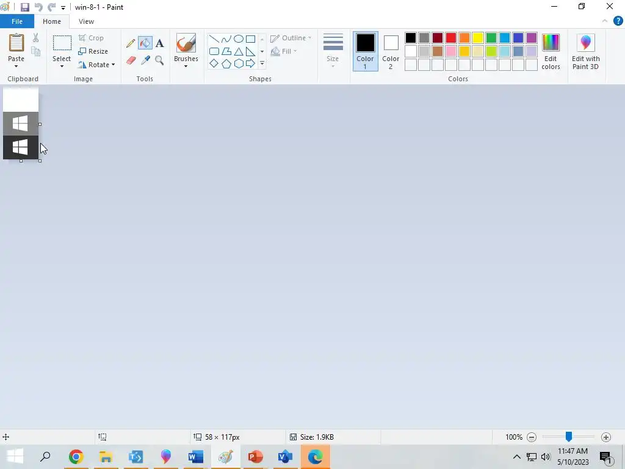Screen dimensions: 625x469
Task: Open Google Chrome from taskbar
Action: point(76,457)
